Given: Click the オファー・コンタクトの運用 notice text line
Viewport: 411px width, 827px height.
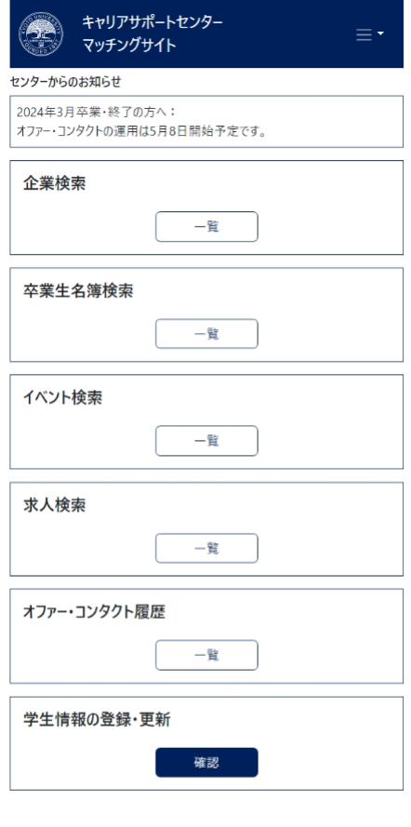Looking at the screenshot, I should click(x=141, y=131).
